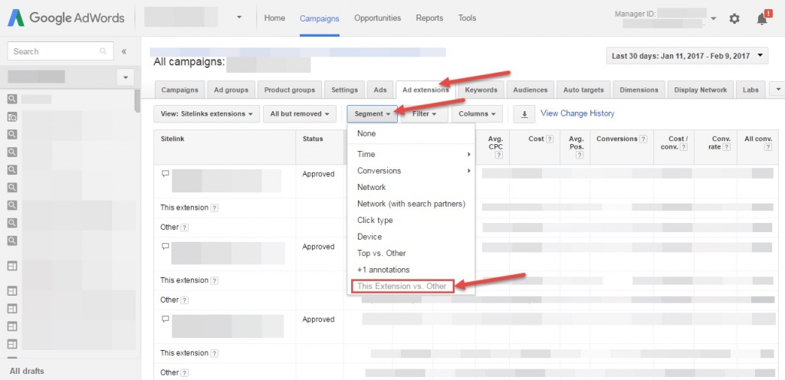This screenshot has height=380, width=785.
Task: Switch to the Keywords tab
Action: [481, 90]
